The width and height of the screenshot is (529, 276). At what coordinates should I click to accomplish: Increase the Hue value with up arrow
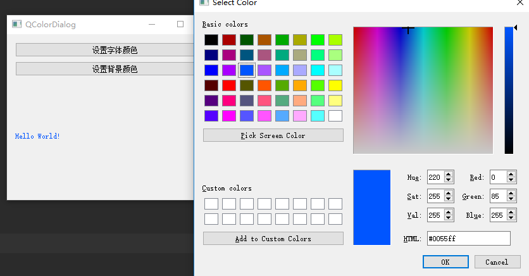449,175
